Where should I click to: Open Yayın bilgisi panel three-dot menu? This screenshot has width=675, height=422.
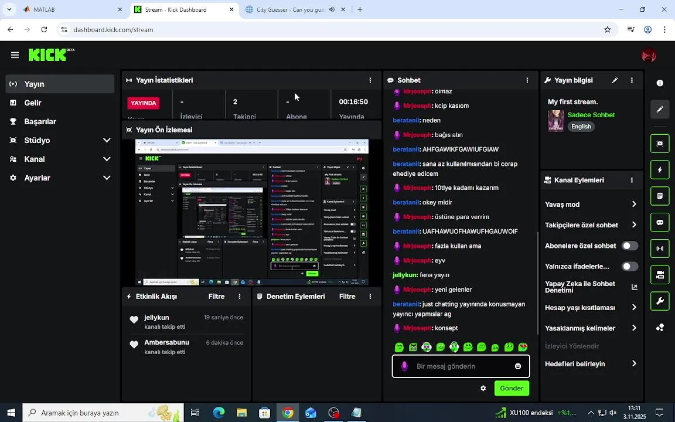(632, 80)
